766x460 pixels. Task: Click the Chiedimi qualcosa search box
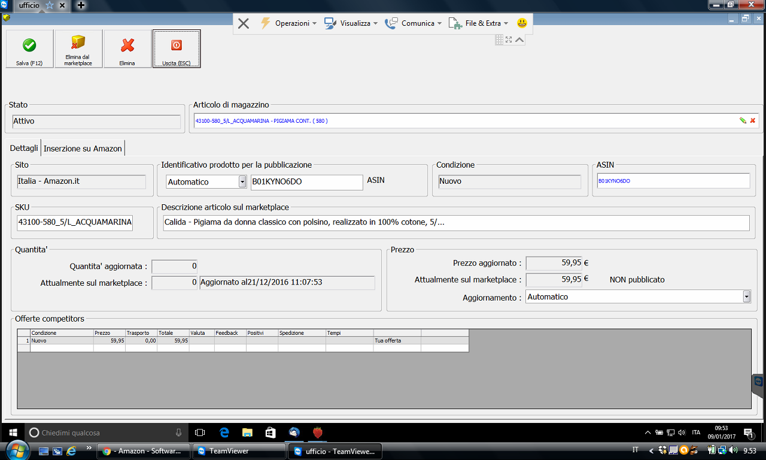tap(106, 432)
